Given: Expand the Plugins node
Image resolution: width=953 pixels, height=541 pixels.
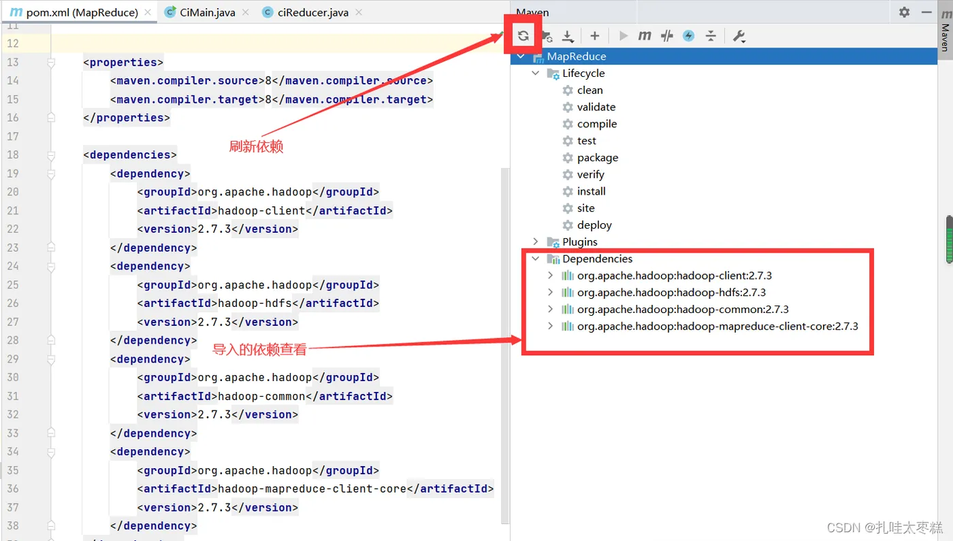Looking at the screenshot, I should click(x=536, y=242).
